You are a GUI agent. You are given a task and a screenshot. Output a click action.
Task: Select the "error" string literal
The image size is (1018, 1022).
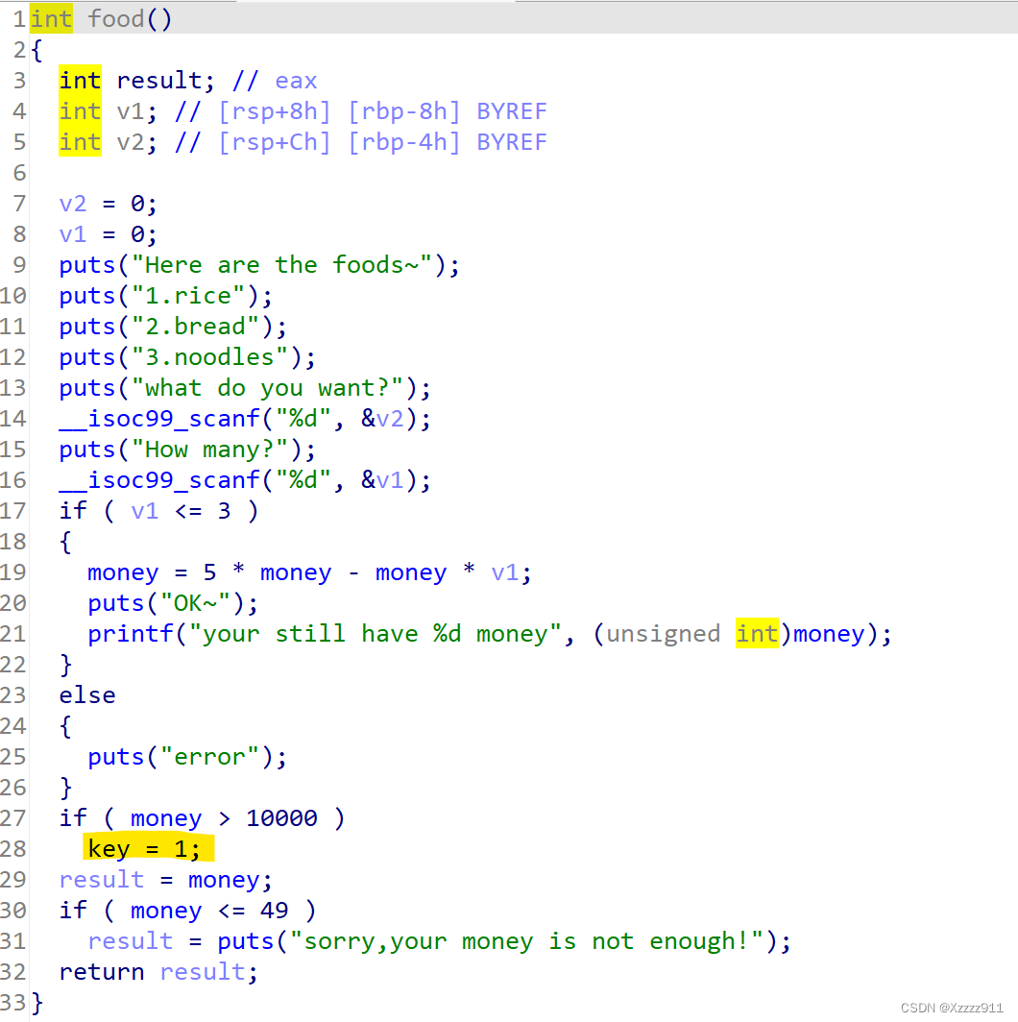pyautogui.click(x=209, y=757)
